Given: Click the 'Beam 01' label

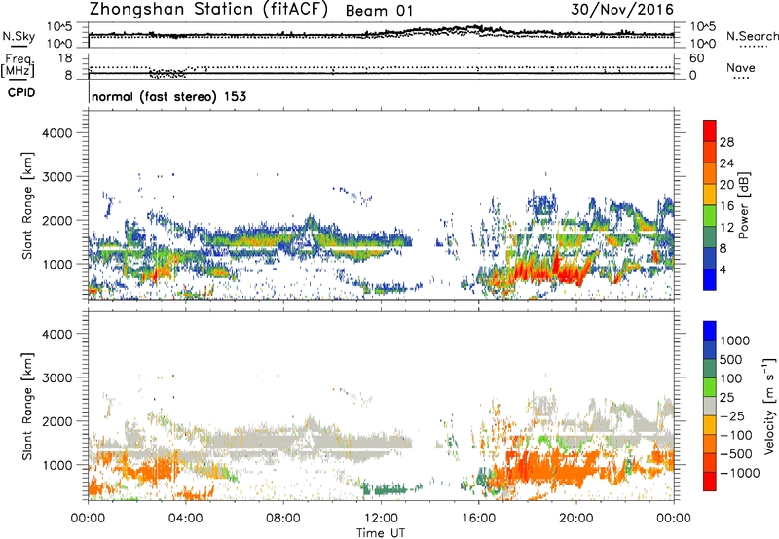Looking at the screenshot, I should [379, 11].
